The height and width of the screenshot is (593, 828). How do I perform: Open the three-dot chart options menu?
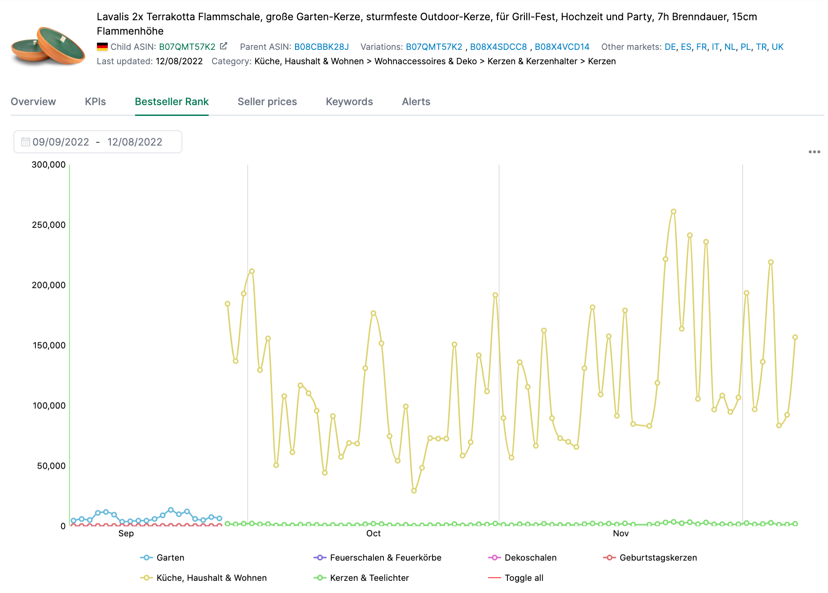click(x=814, y=152)
